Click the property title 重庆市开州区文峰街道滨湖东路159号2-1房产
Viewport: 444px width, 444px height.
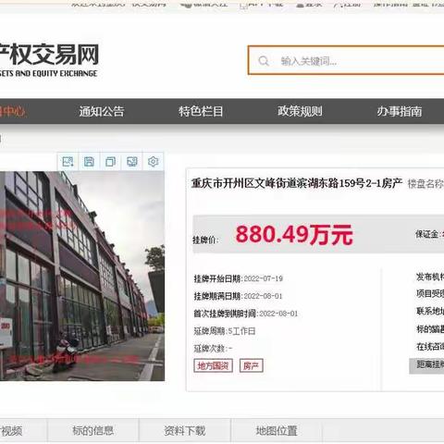297,183
